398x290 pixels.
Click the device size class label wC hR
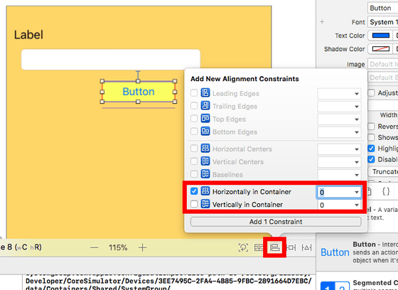pyautogui.click(x=28, y=247)
